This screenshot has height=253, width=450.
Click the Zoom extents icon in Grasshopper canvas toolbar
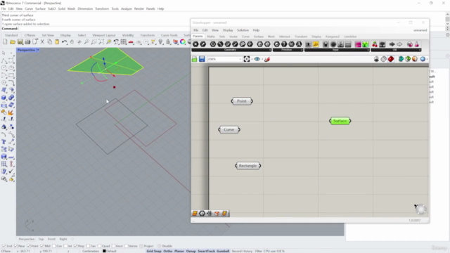click(247, 59)
